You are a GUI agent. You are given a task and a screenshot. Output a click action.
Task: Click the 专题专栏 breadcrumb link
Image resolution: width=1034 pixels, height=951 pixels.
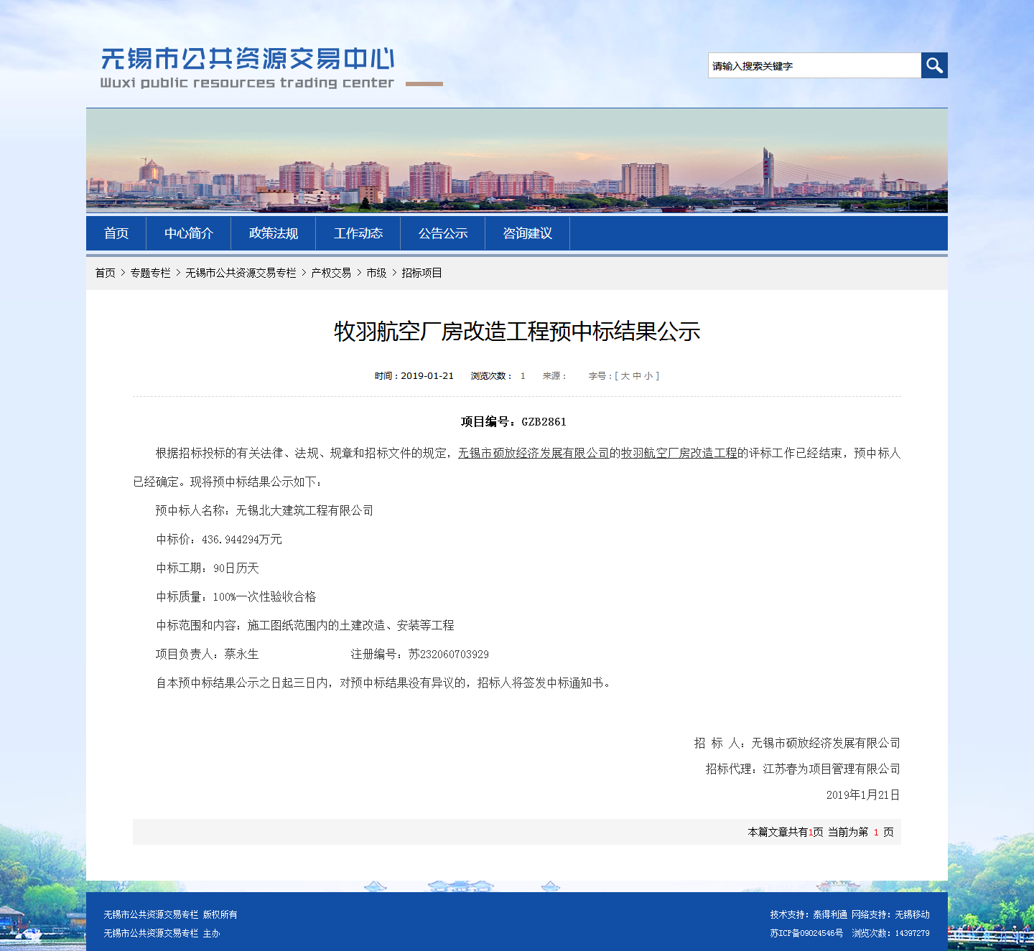pos(150,273)
